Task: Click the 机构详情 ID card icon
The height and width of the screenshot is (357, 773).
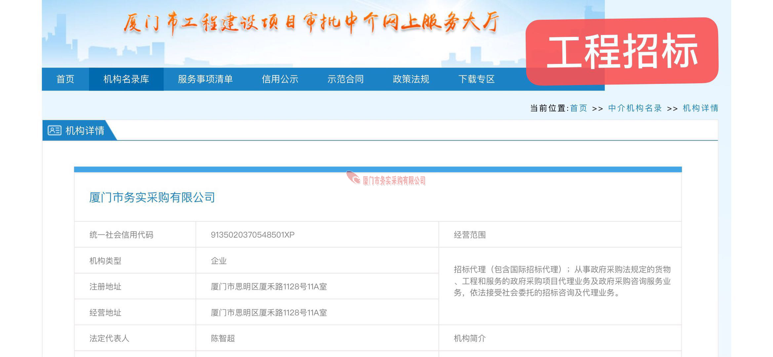Action: pos(54,130)
